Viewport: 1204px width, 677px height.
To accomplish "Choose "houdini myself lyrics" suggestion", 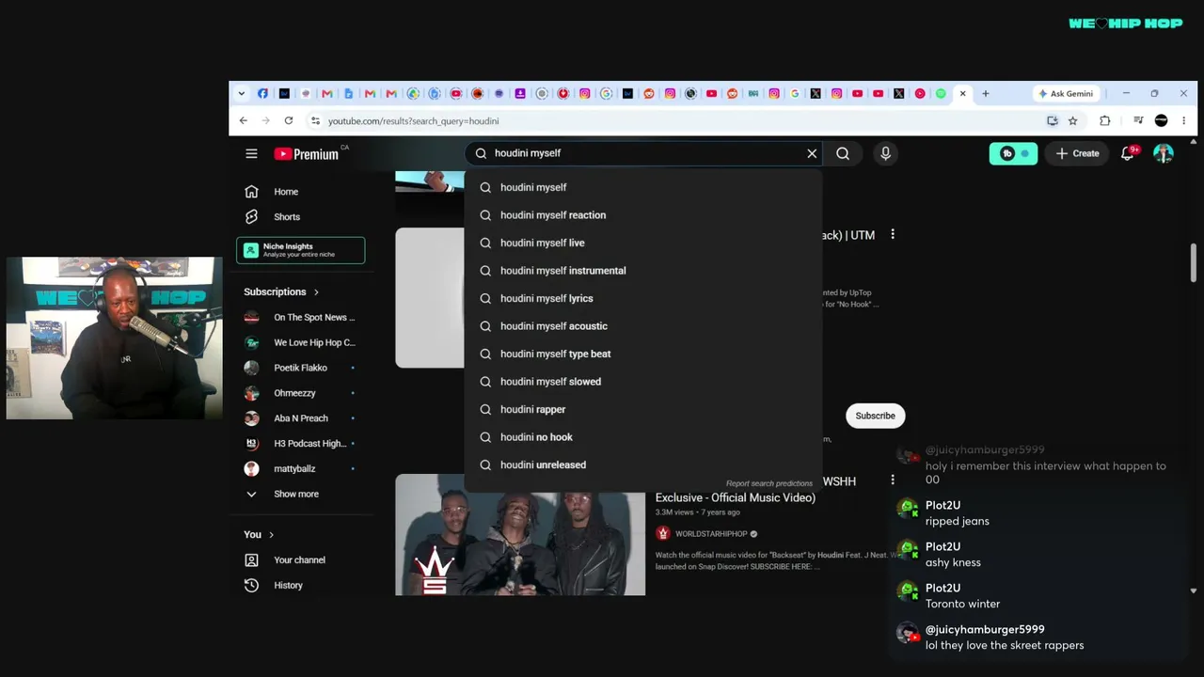I will tap(643, 299).
